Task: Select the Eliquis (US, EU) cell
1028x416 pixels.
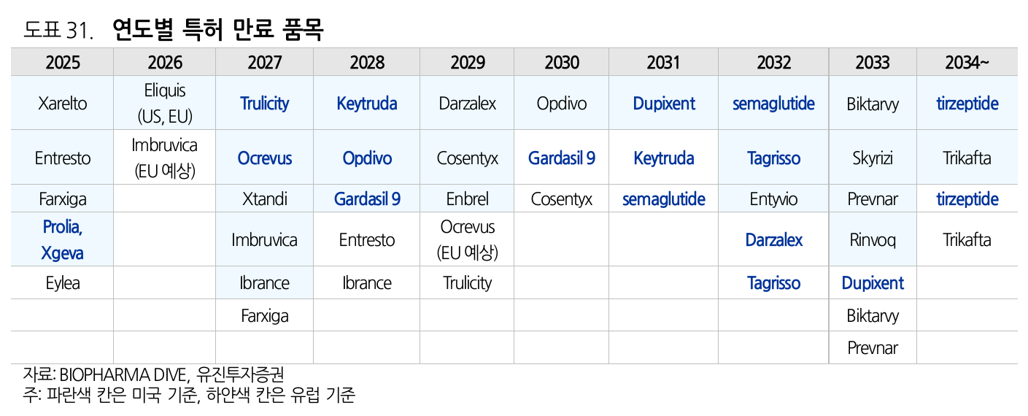Action: click(165, 103)
